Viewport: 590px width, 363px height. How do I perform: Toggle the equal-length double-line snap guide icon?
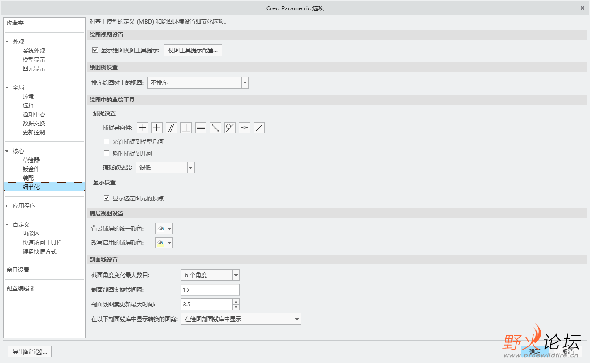click(x=201, y=128)
